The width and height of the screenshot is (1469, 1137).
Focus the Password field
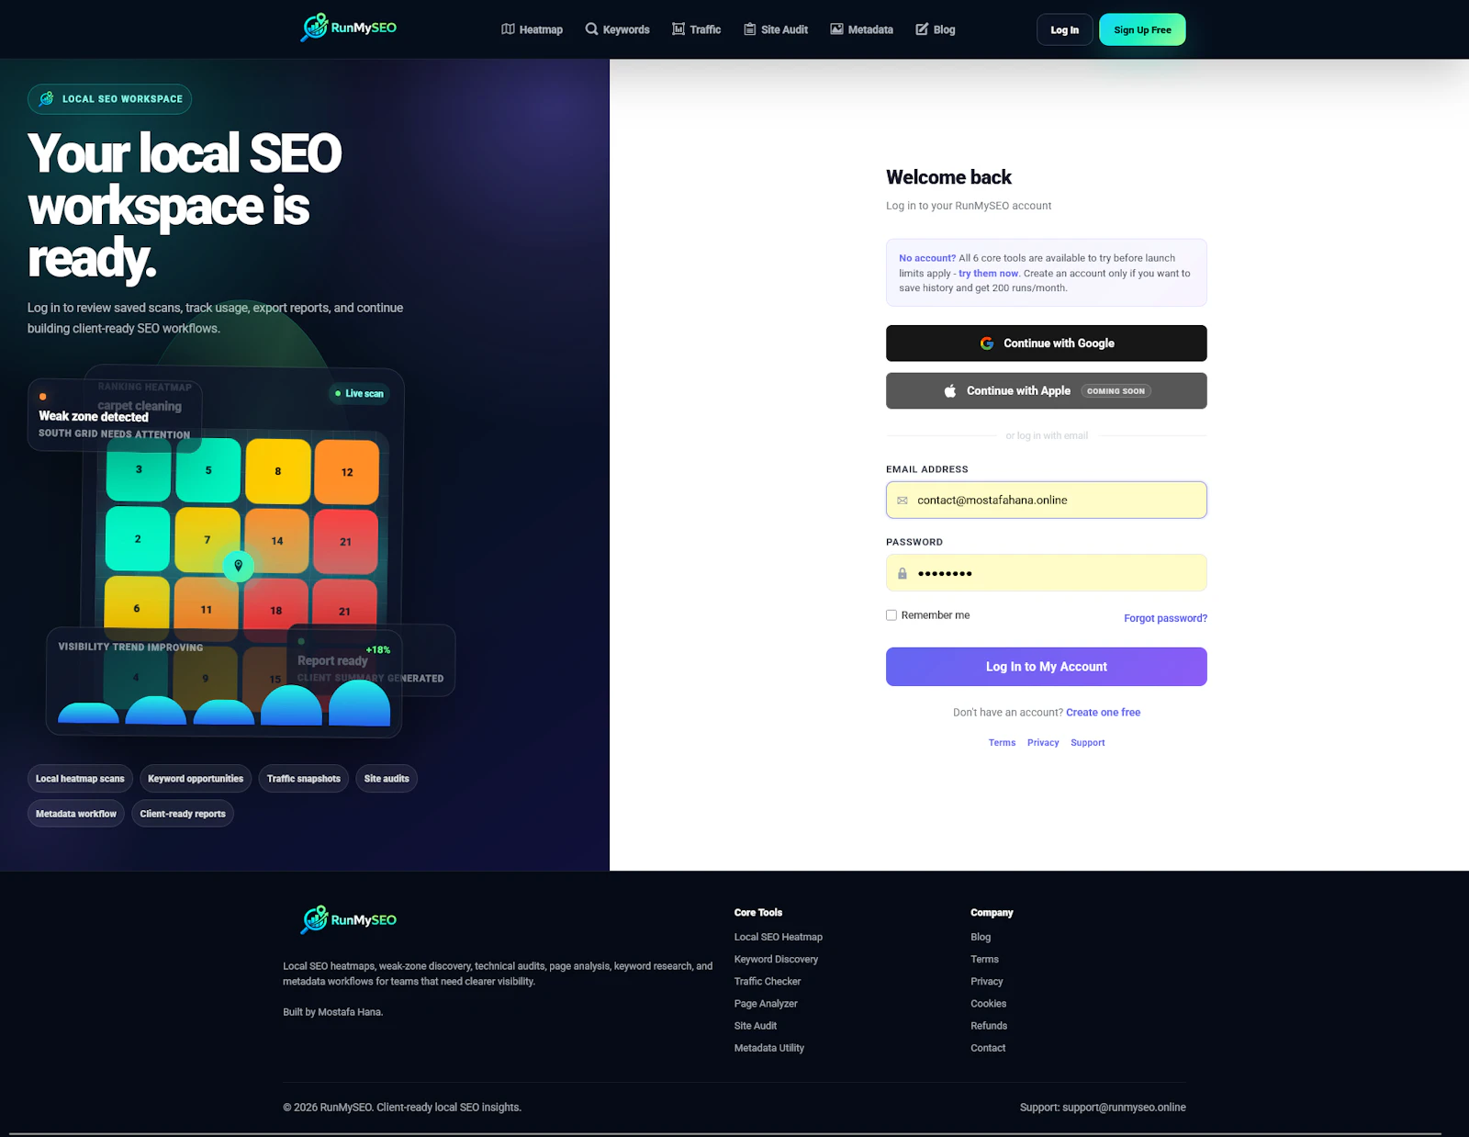1047,573
